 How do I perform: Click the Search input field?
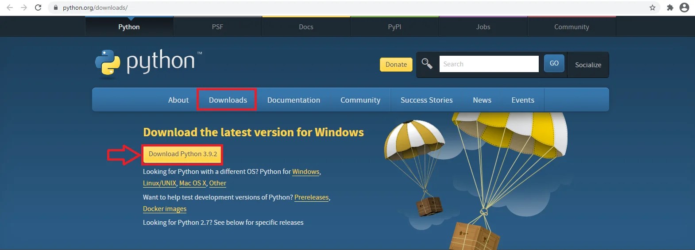(489, 64)
